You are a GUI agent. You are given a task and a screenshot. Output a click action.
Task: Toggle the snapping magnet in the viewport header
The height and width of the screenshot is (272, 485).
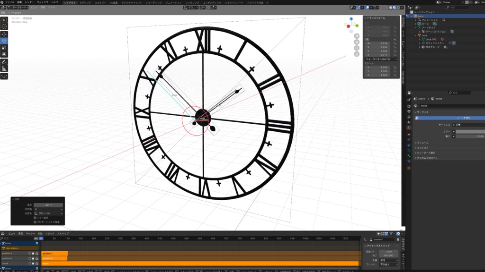[359, 8]
